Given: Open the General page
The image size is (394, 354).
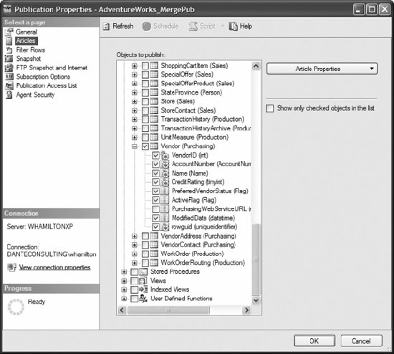Looking at the screenshot, I should click(27, 32).
